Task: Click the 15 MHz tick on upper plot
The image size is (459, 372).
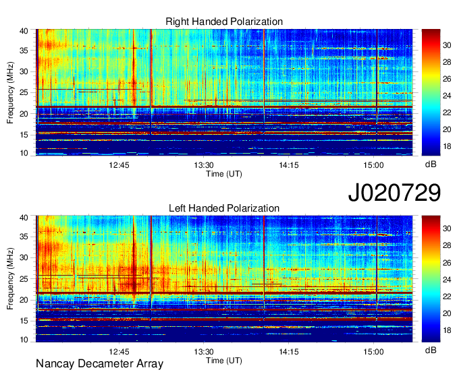Action: 24,135
